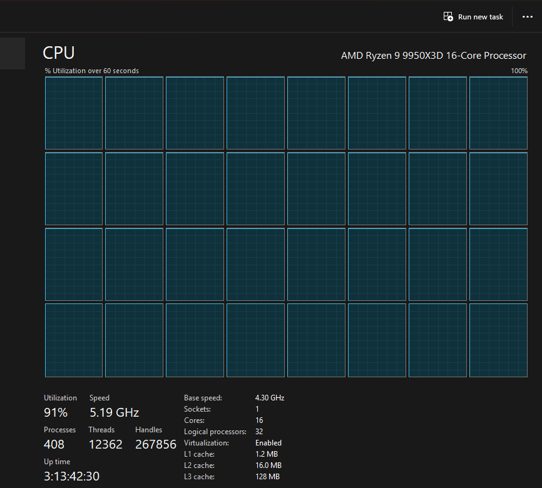
Task: Click the 4.30 GHz base speed value
Action: (270, 398)
